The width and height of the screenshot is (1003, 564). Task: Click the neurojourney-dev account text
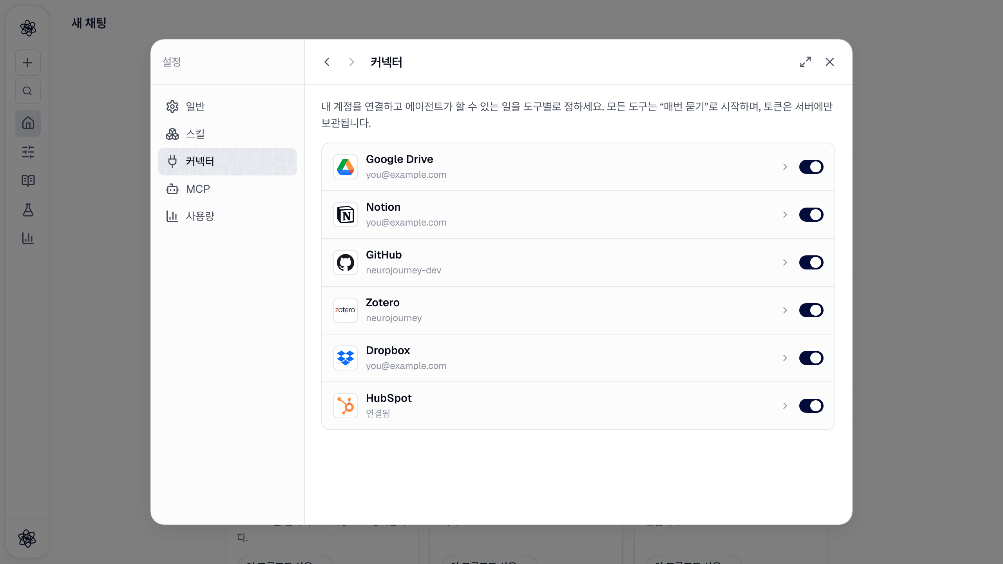coord(404,270)
